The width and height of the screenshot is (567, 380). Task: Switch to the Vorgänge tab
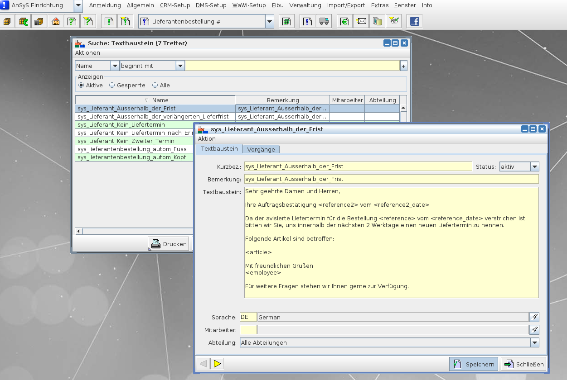pyautogui.click(x=261, y=149)
